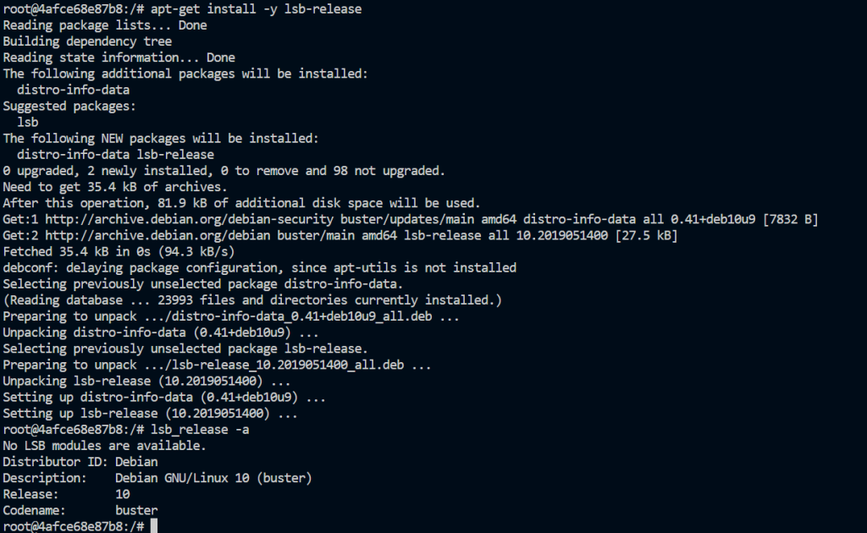Image resolution: width=867 pixels, height=533 pixels.
Task: Click the '[7832 B]' package size text
Action: (788, 219)
